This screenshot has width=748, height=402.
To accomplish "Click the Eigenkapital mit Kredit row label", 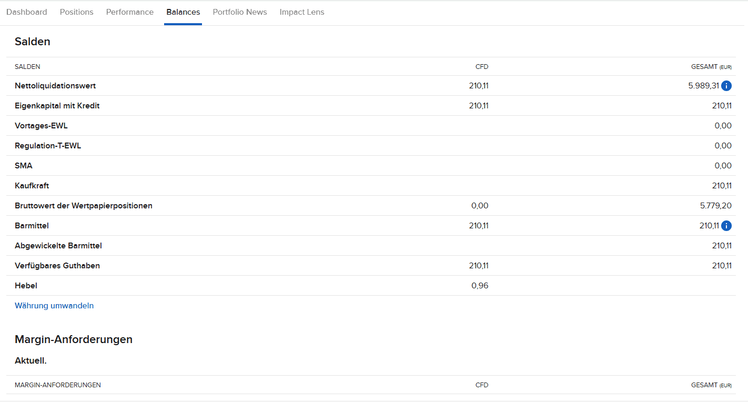I will pos(57,106).
